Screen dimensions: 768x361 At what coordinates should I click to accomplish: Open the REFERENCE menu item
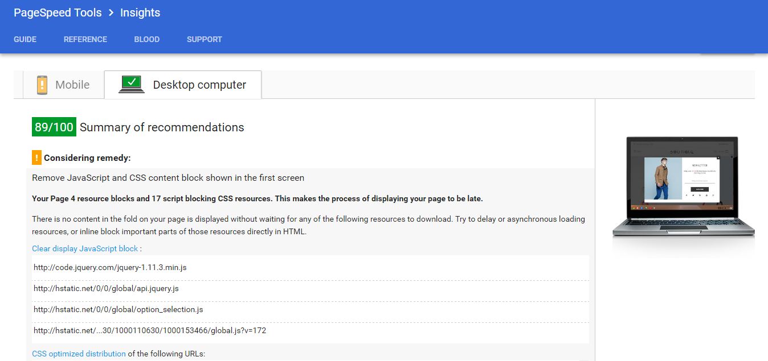pyautogui.click(x=85, y=39)
